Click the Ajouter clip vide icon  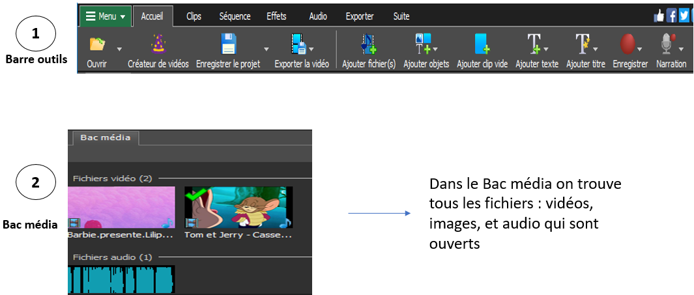482,44
